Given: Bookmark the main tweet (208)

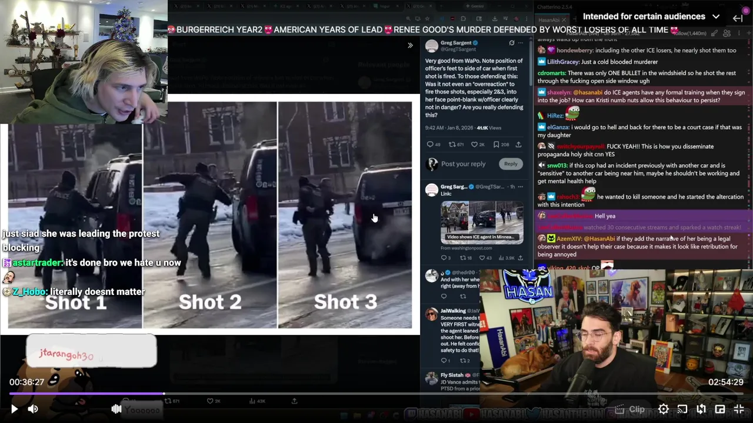Looking at the screenshot, I should [x=501, y=145].
